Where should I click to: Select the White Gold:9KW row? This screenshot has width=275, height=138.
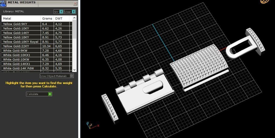(37, 51)
